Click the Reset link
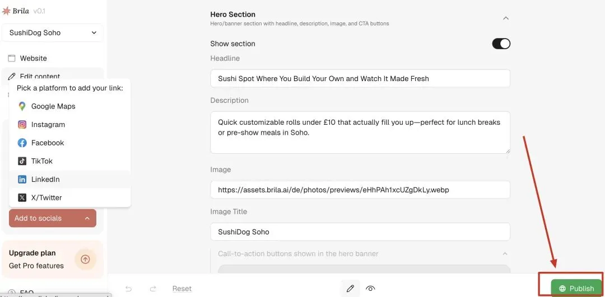605x297 pixels. [182, 289]
